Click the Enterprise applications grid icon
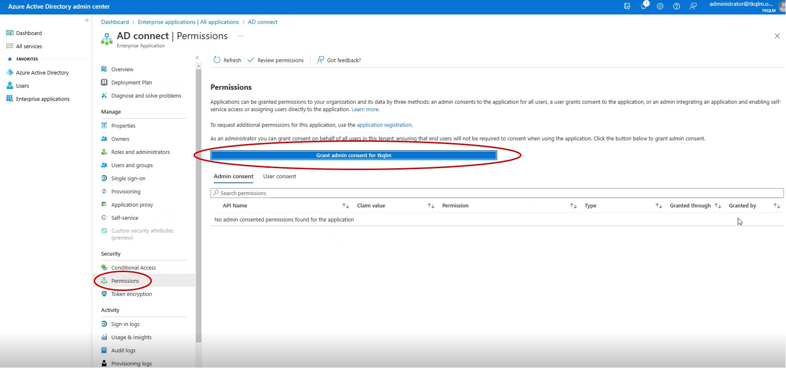 click(9, 98)
